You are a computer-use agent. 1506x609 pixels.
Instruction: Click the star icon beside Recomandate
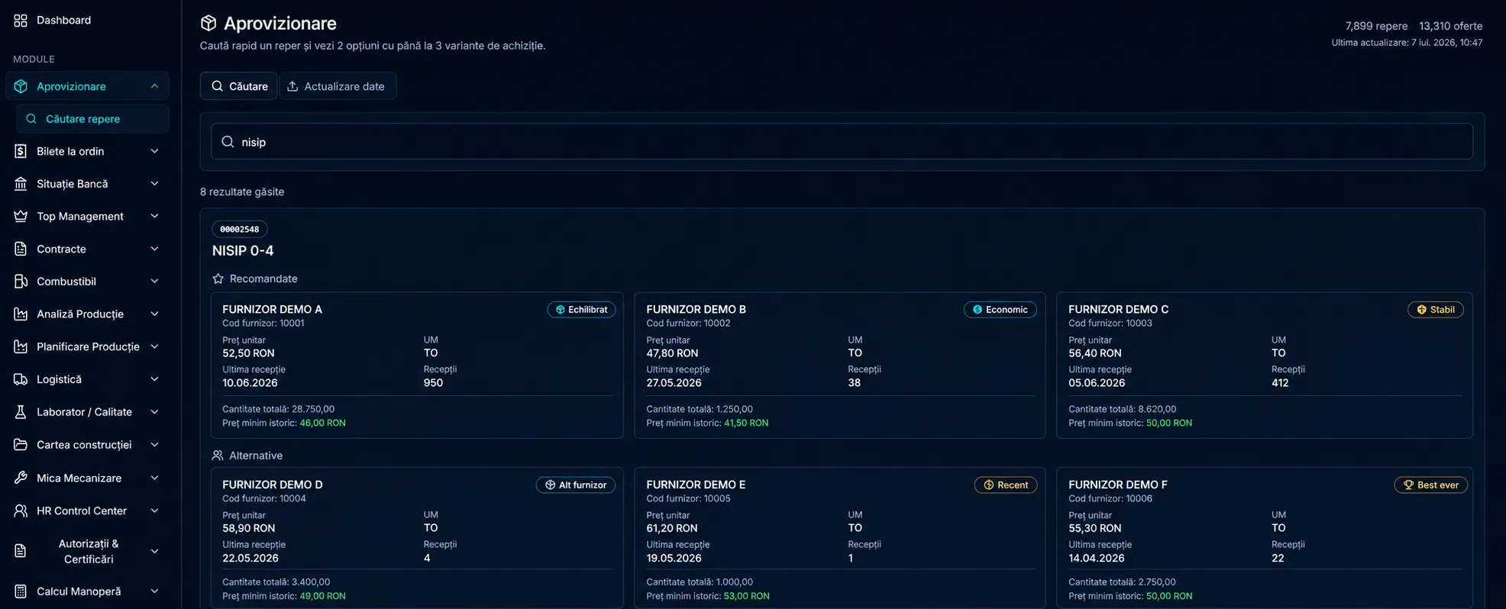tap(218, 279)
